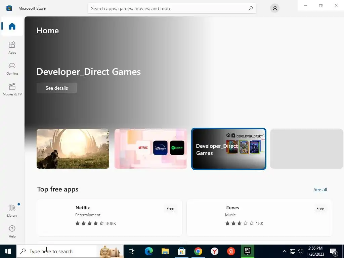The height and width of the screenshot is (258, 344).
Task: Open the notification center icon
Action: coord(334,252)
